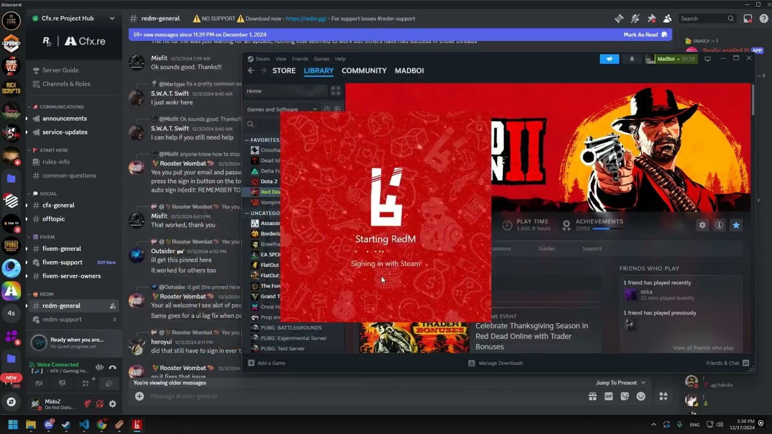Open Steam View menu
This screenshot has width=772, height=434.
coord(281,59)
